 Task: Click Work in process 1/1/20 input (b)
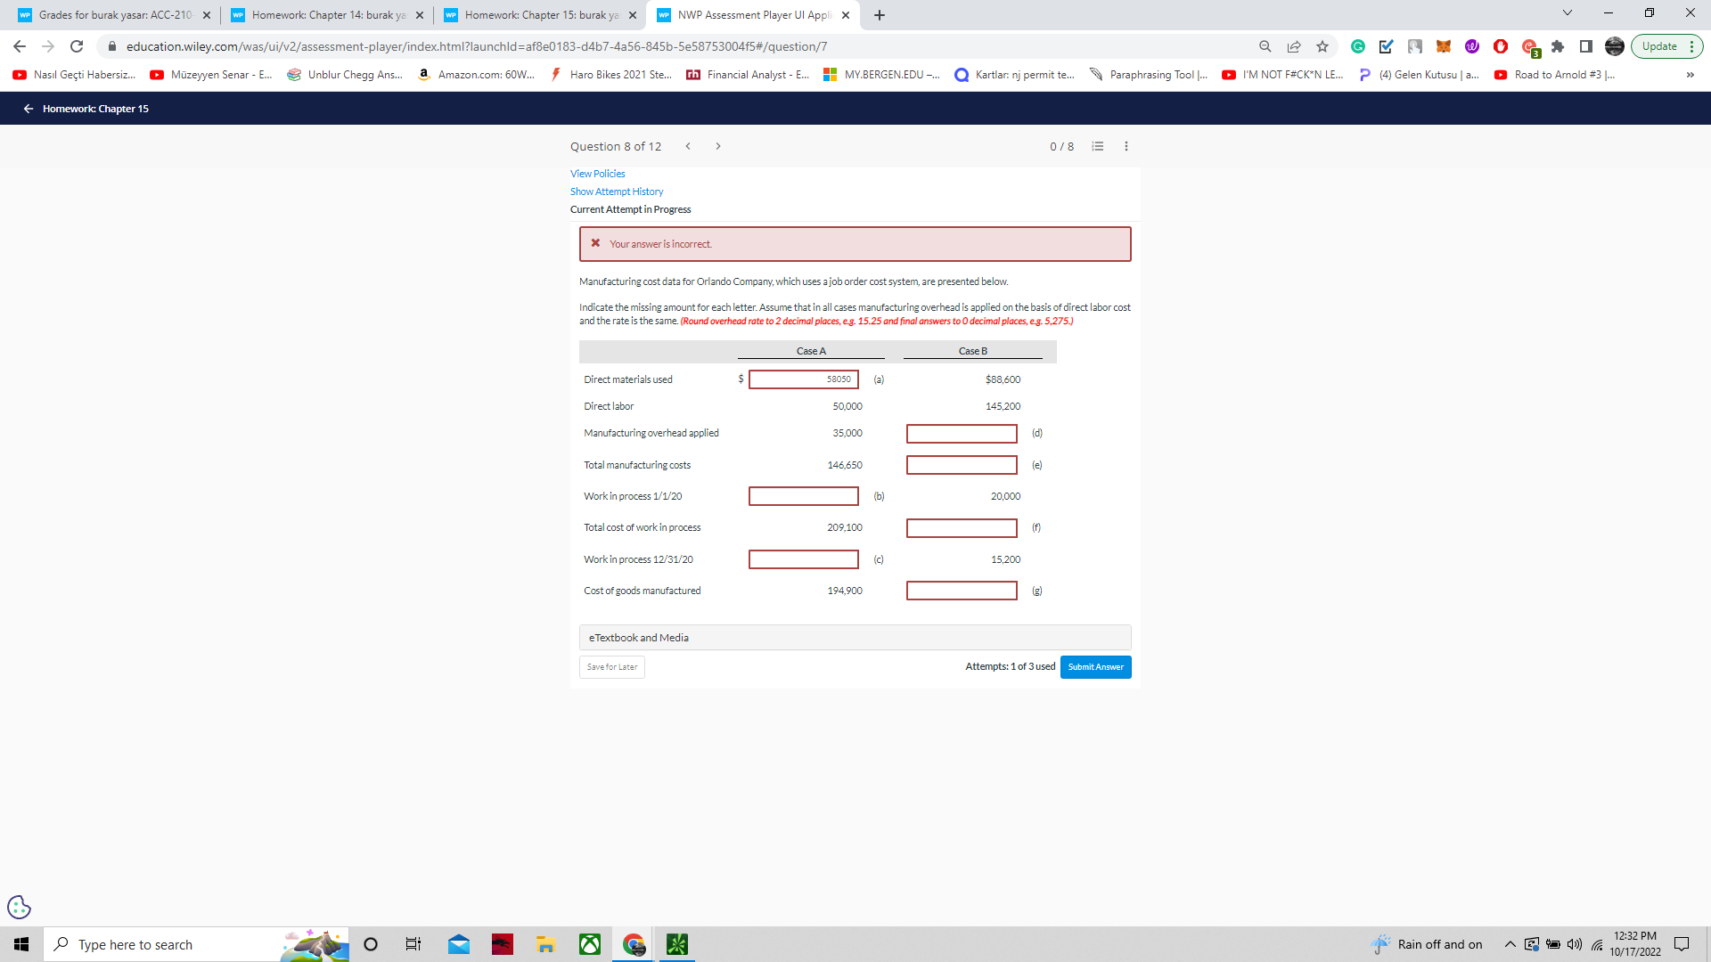pyautogui.click(x=803, y=496)
